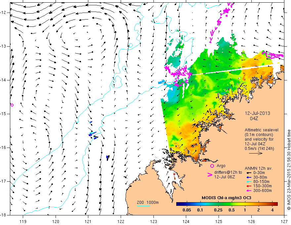Viewport: 291px width, 225px height.
Task: Click the Argo circle symbol in the legend
Action: click(x=212, y=166)
